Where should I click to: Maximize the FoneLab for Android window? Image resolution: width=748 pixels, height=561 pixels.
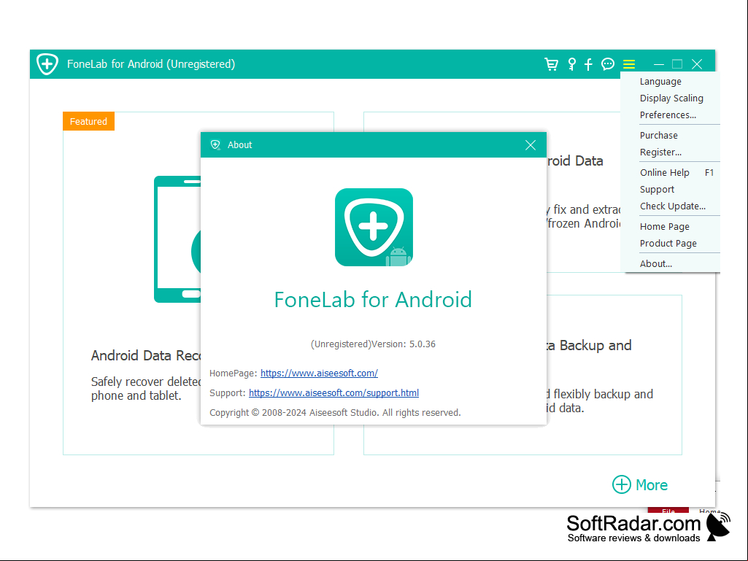677,64
